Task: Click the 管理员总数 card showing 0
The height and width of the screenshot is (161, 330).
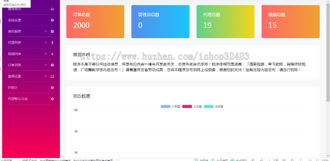Action: (x=160, y=22)
